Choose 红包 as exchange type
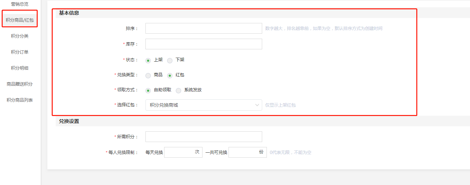 click(x=170, y=75)
